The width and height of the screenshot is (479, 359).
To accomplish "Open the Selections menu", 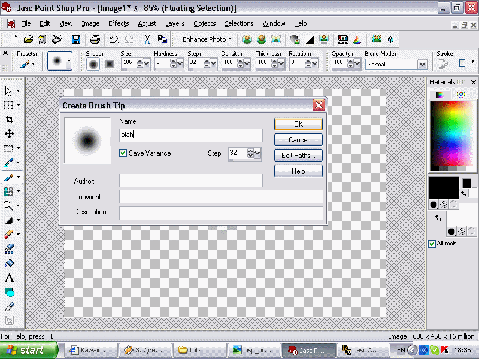I will [x=239, y=23].
